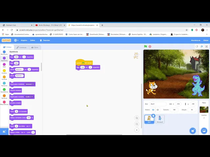Select the Controle block category

(4, 78)
